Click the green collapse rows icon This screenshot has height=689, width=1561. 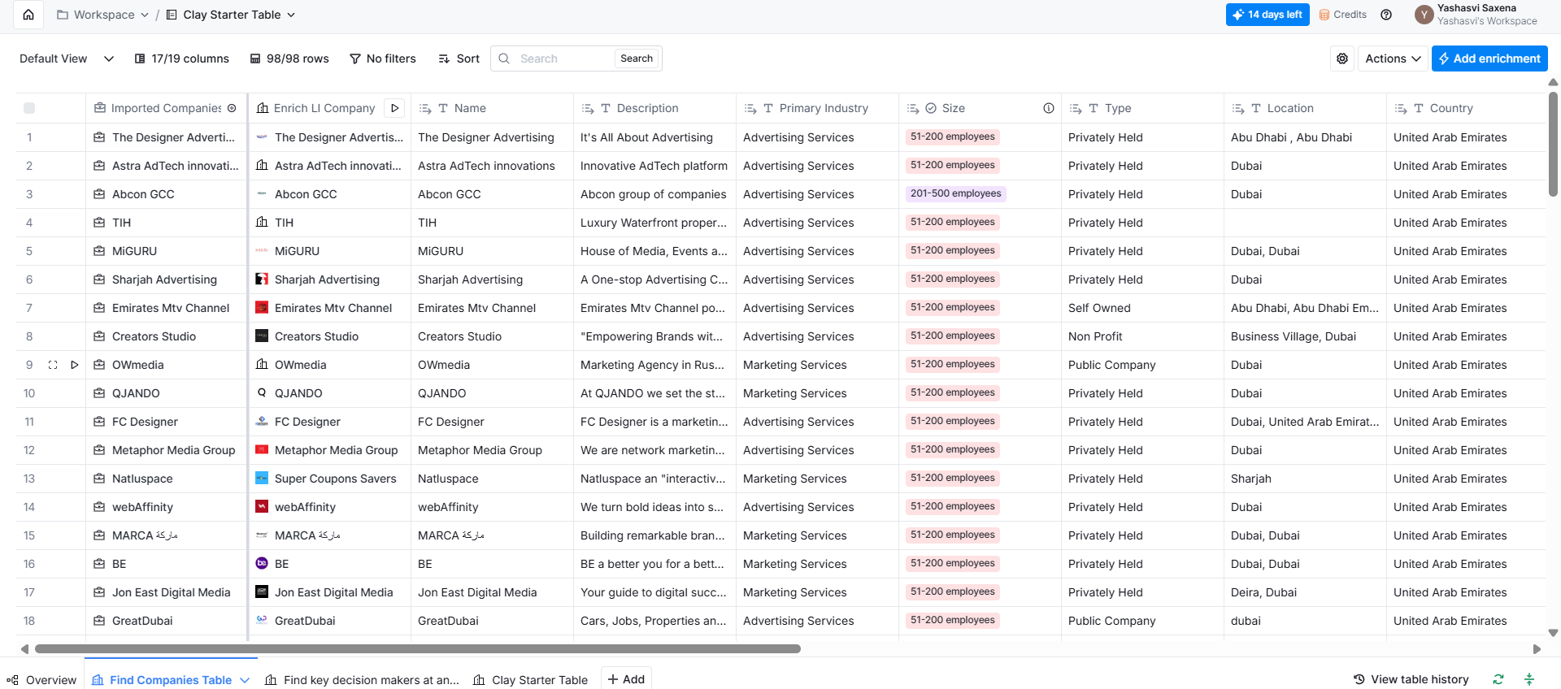[1529, 679]
